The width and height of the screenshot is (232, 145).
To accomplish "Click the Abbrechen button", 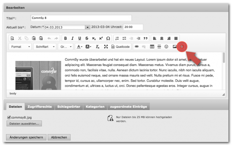I will point(59,137).
